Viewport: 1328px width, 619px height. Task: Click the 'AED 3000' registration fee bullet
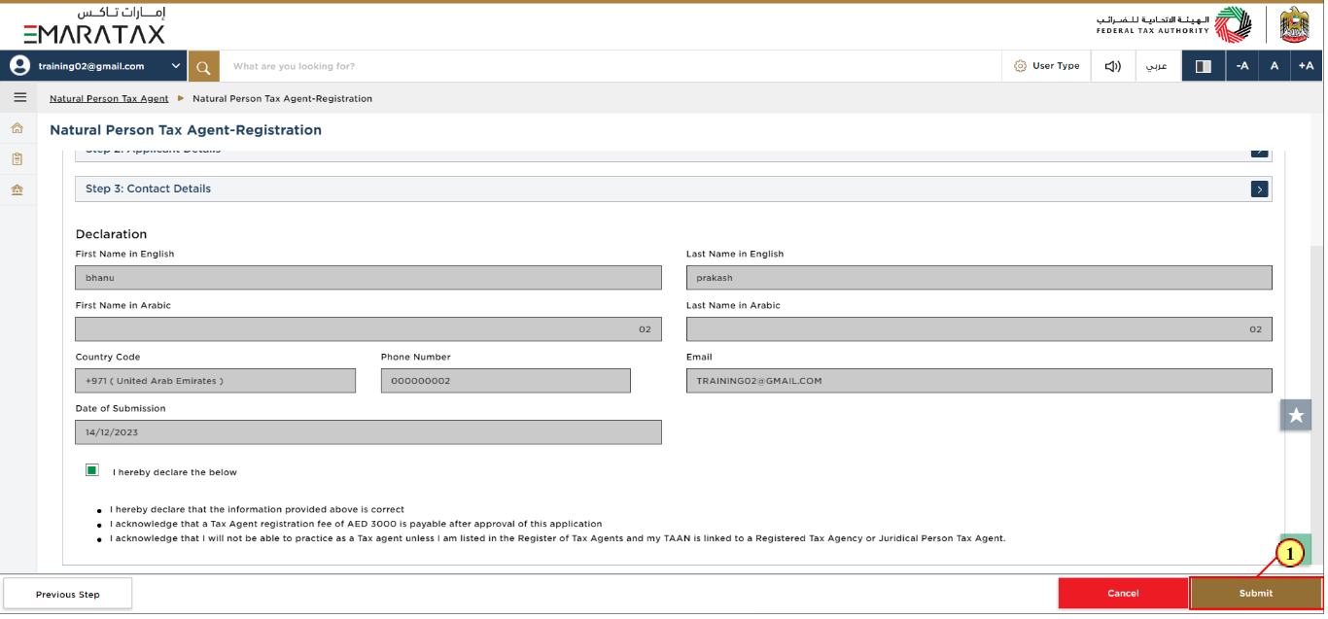pyautogui.click(x=356, y=524)
